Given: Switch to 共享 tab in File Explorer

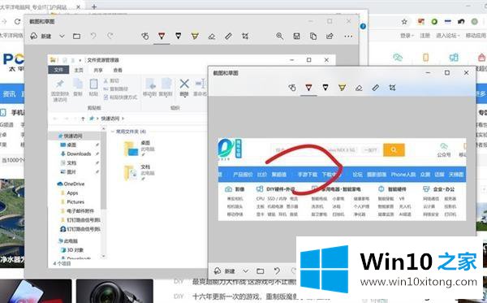Looking at the screenshot, I should point(98,70).
